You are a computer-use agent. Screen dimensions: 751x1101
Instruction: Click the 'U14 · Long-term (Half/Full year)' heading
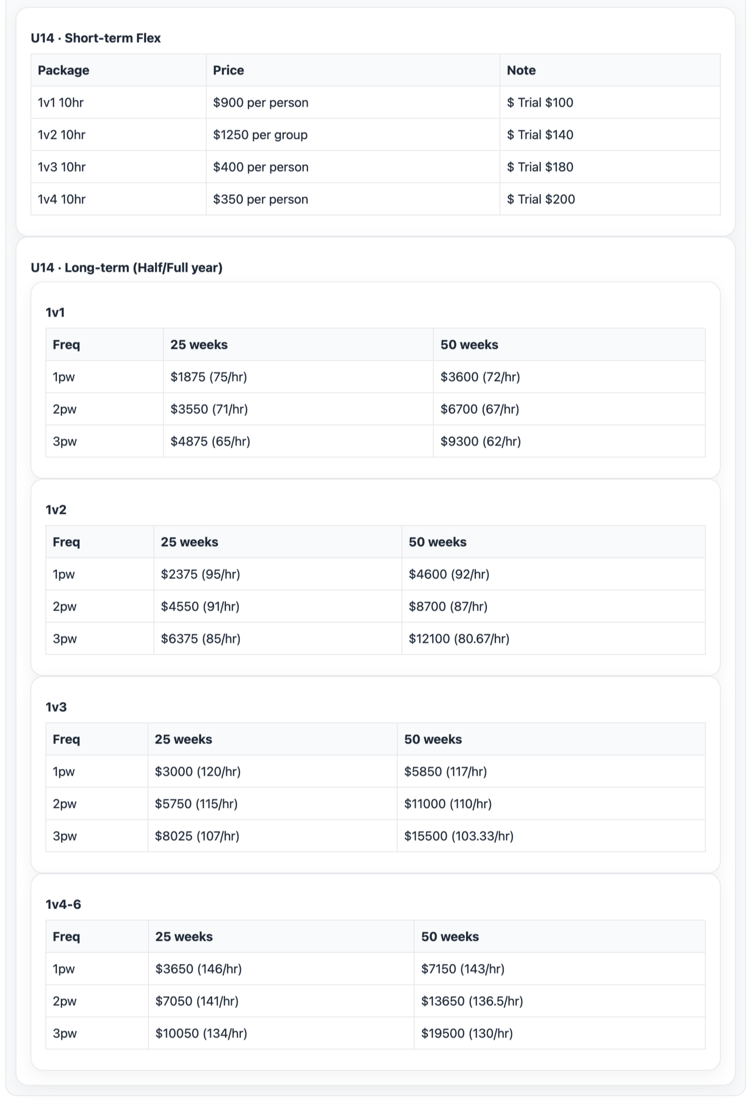(x=126, y=268)
